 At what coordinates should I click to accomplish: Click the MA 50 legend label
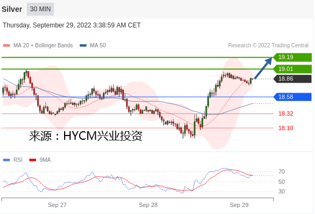coord(98,45)
